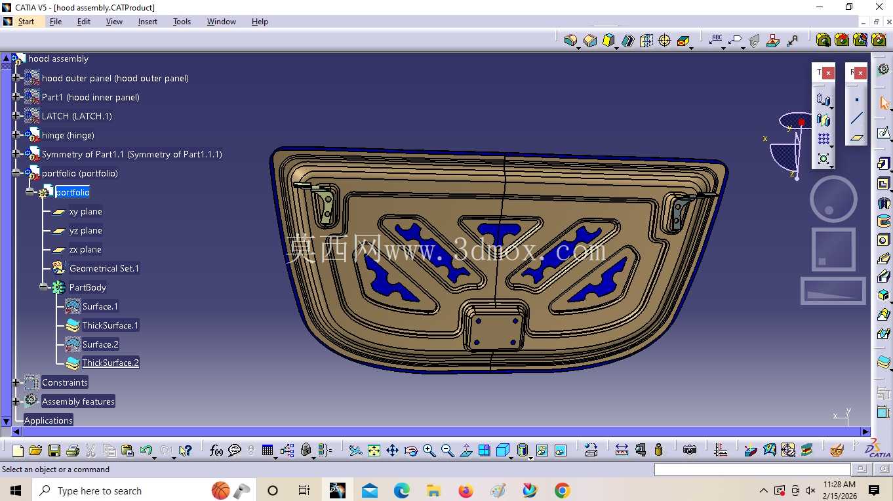Open the shading mode dropdown arrow
This screenshot has height=501, width=893.
coord(530,458)
